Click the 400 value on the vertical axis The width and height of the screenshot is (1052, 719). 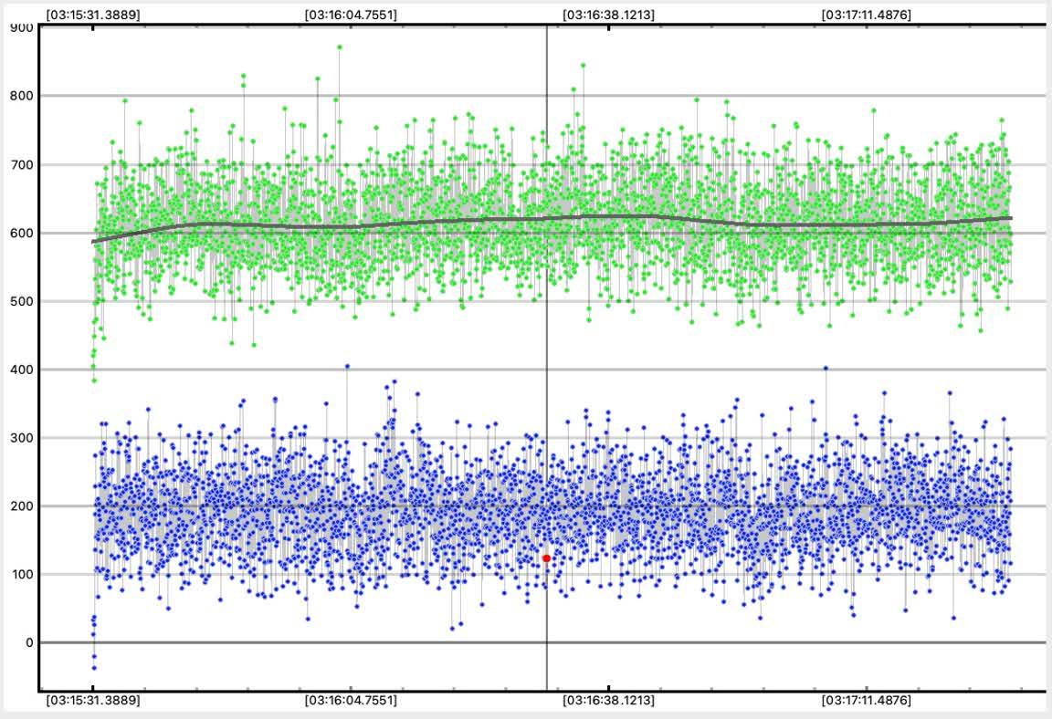pyautogui.click(x=22, y=370)
